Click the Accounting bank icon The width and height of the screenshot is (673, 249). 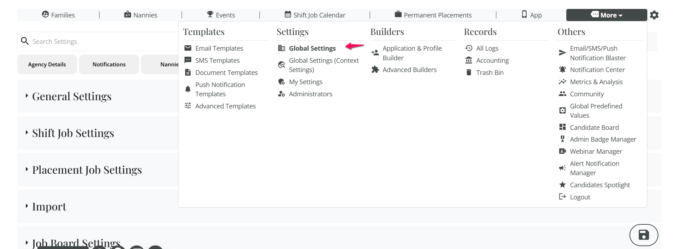click(469, 60)
